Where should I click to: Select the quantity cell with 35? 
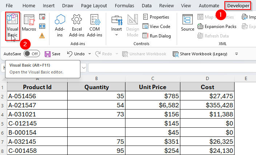click(x=96, y=96)
